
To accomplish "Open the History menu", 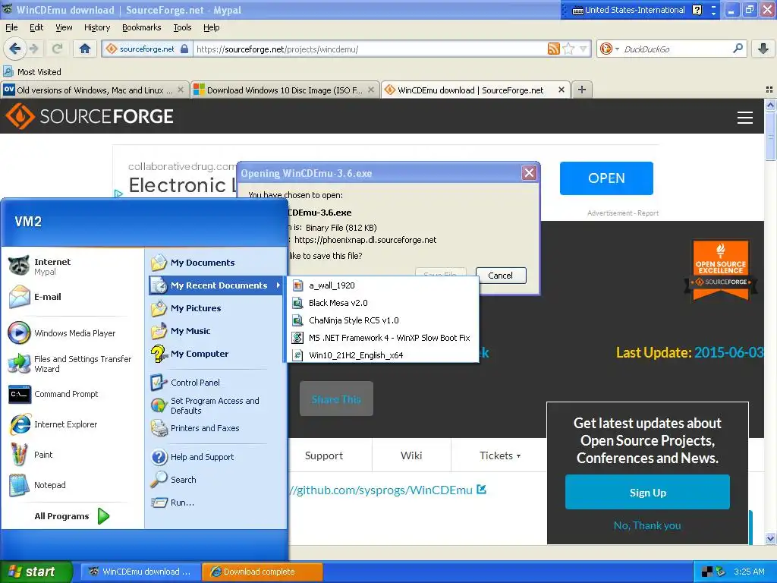I will coord(97,27).
